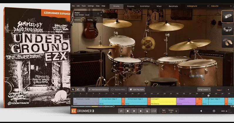Click the hi-hat cymbal in the kit
Viewport: 234px width, 123px height.
click(100, 47)
